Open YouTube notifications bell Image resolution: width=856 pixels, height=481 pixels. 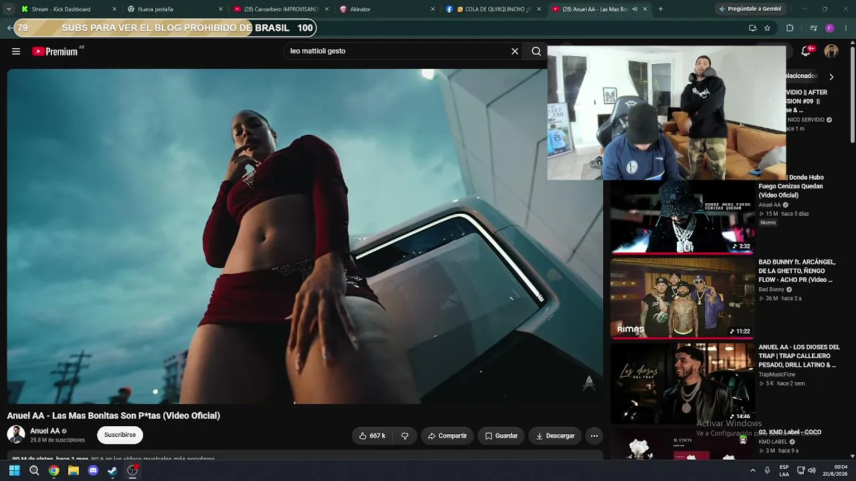point(807,51)
